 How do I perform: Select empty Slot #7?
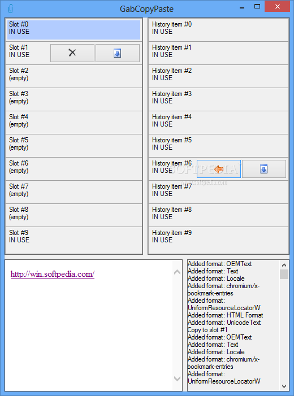[74, 192]
